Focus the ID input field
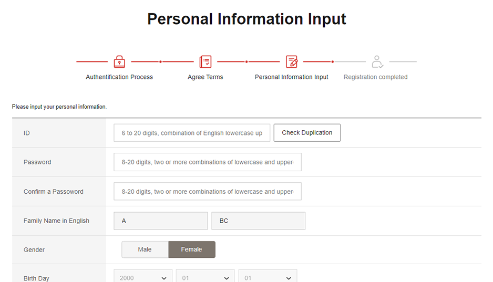 192,133
